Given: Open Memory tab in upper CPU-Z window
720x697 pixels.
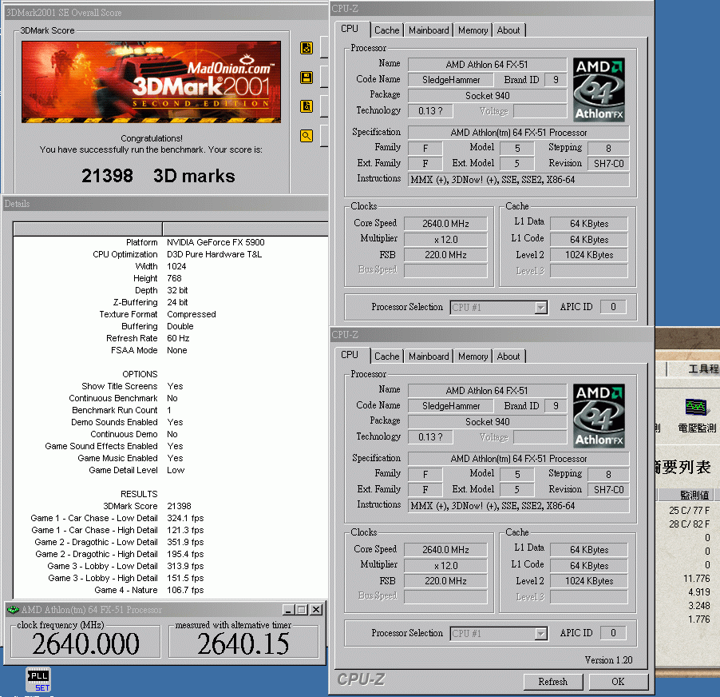Looking at the screenshot, I should (473, 30).
